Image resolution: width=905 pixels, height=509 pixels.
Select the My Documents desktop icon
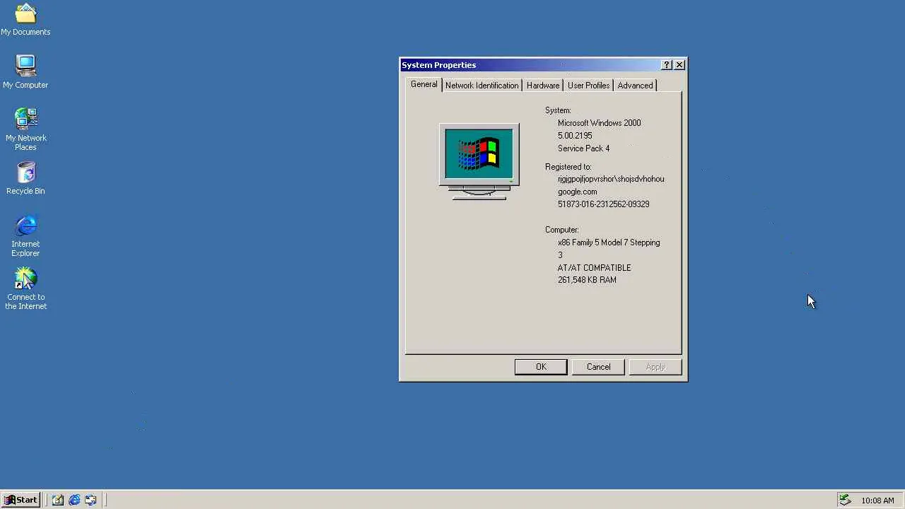pyautogui.click(x=25, y=19)
